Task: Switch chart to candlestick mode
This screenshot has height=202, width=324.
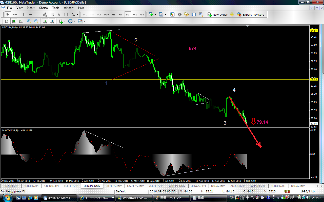Action: click(x=14, y=21)
